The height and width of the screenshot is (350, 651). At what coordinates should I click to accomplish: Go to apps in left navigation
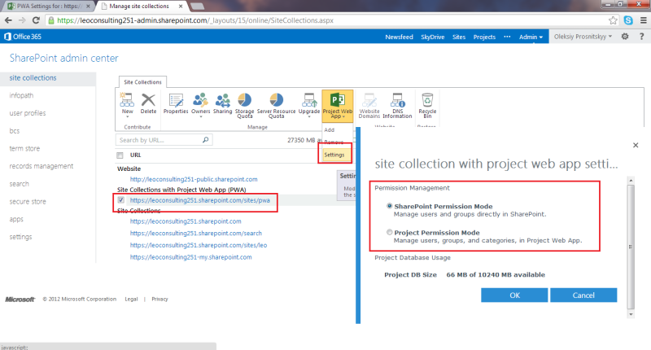click(16, 219)
